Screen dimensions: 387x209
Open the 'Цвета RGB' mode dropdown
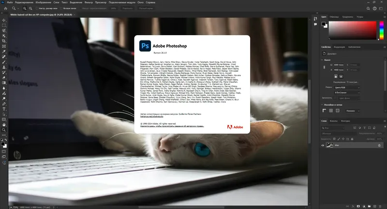click(347, 87)
